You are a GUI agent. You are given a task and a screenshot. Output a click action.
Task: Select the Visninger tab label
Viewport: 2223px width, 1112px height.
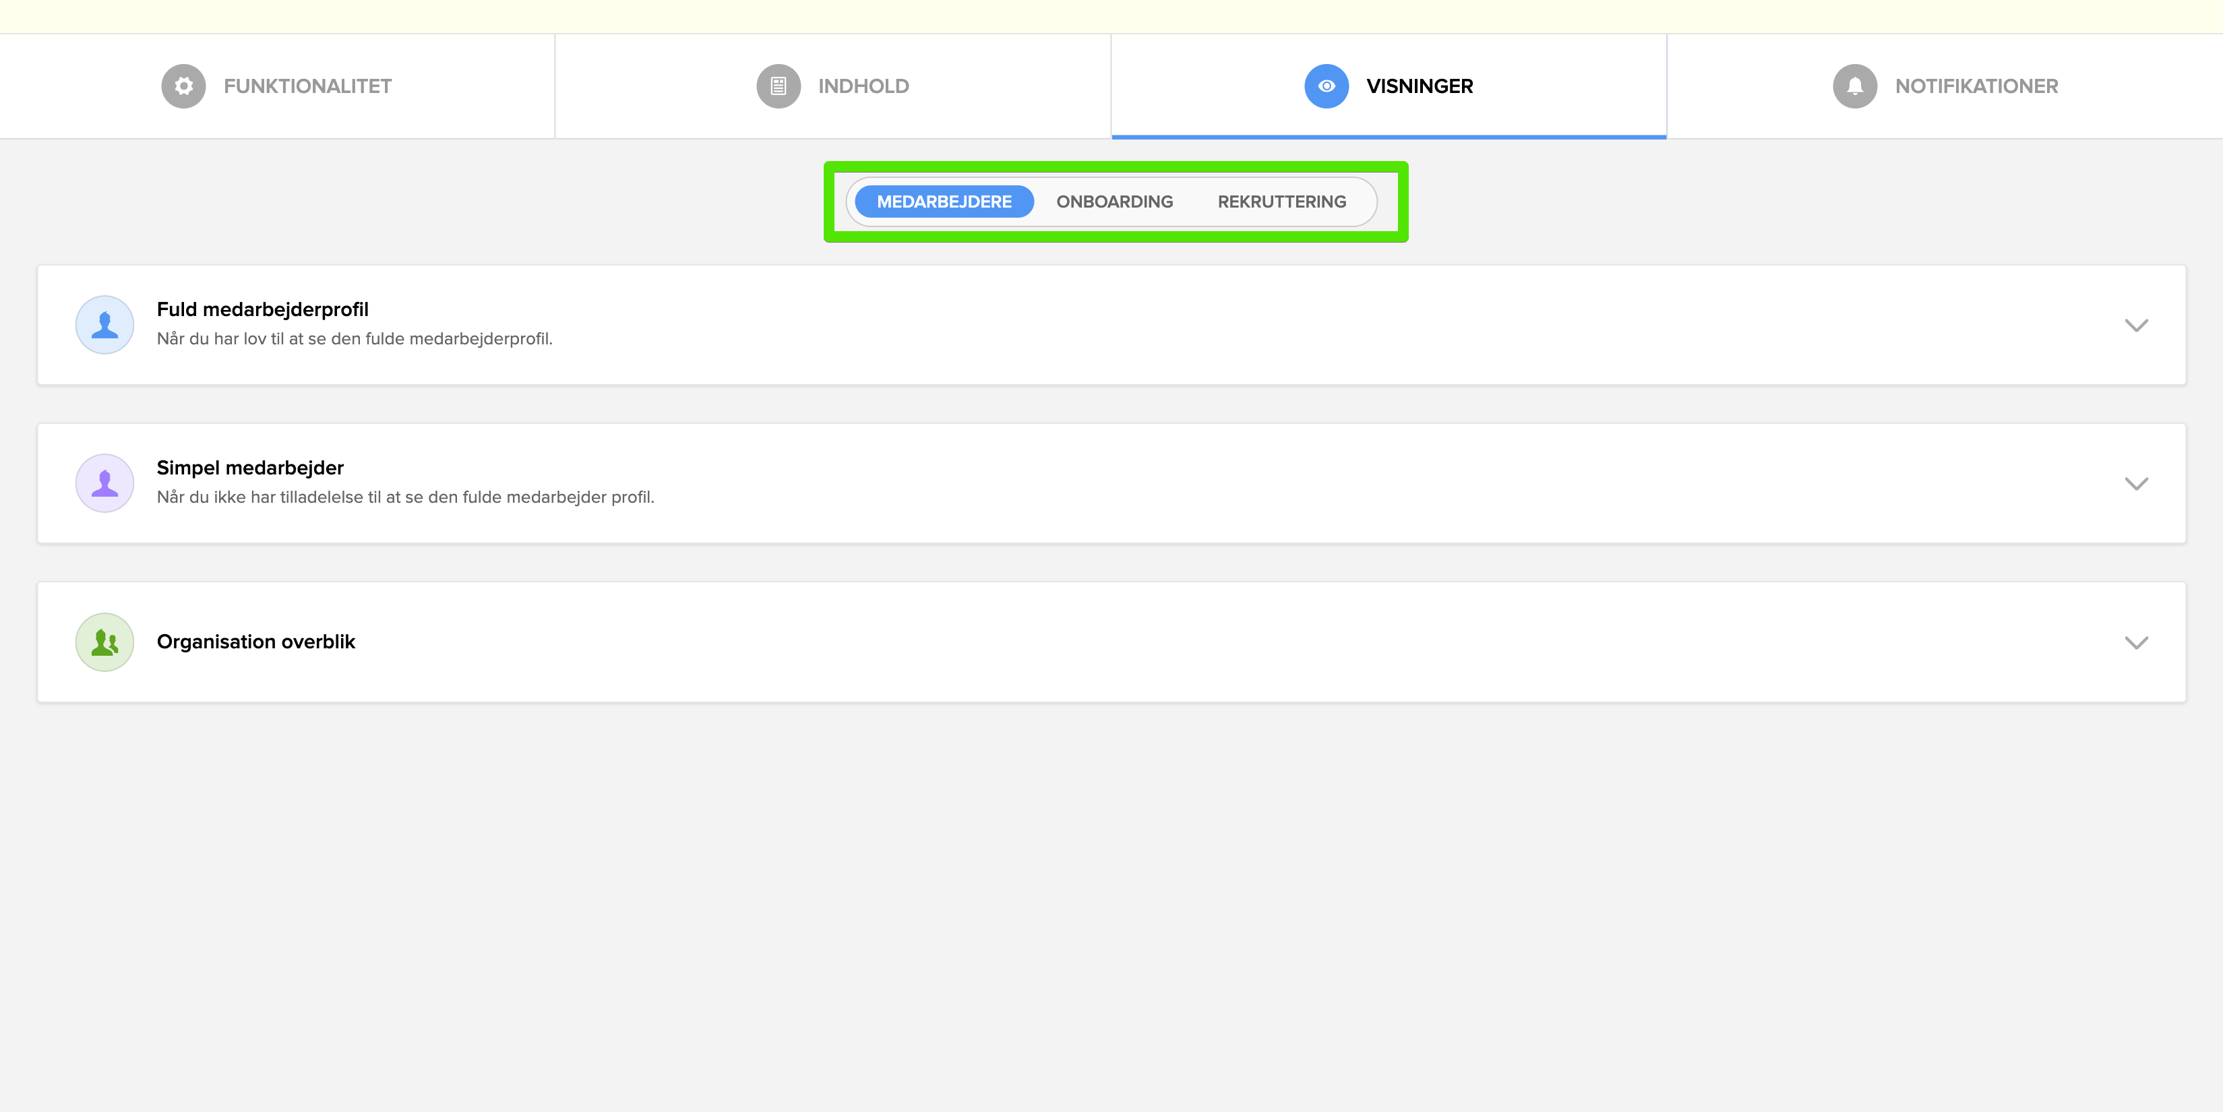click(1419, 86)
